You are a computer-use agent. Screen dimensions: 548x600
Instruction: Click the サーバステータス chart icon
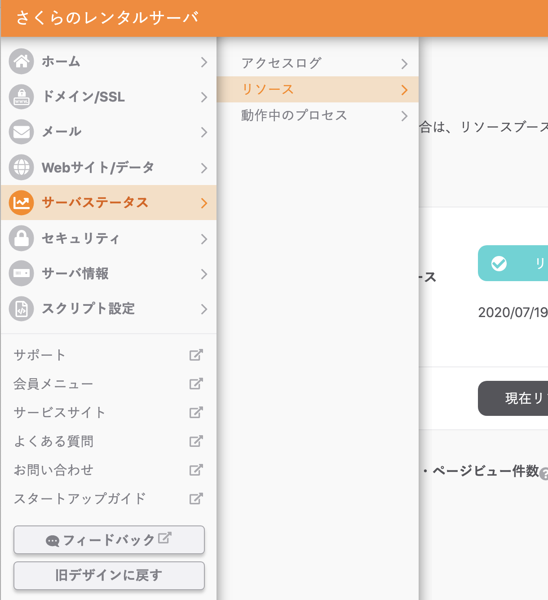click(21, 203)
